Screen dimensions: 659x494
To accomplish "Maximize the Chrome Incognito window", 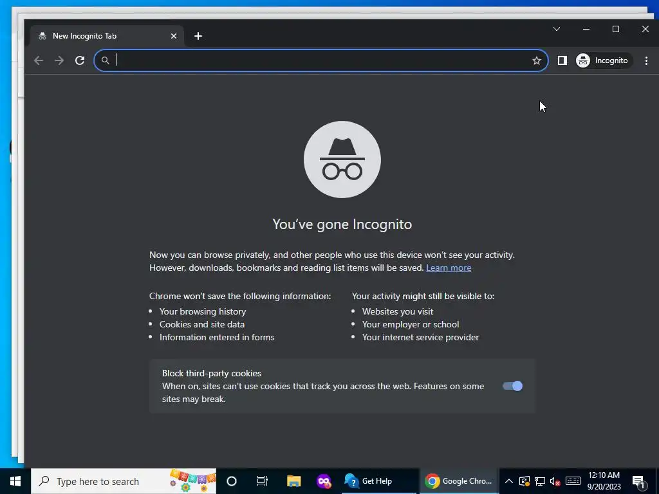I will pyautogui.click(x=616, y=29).
